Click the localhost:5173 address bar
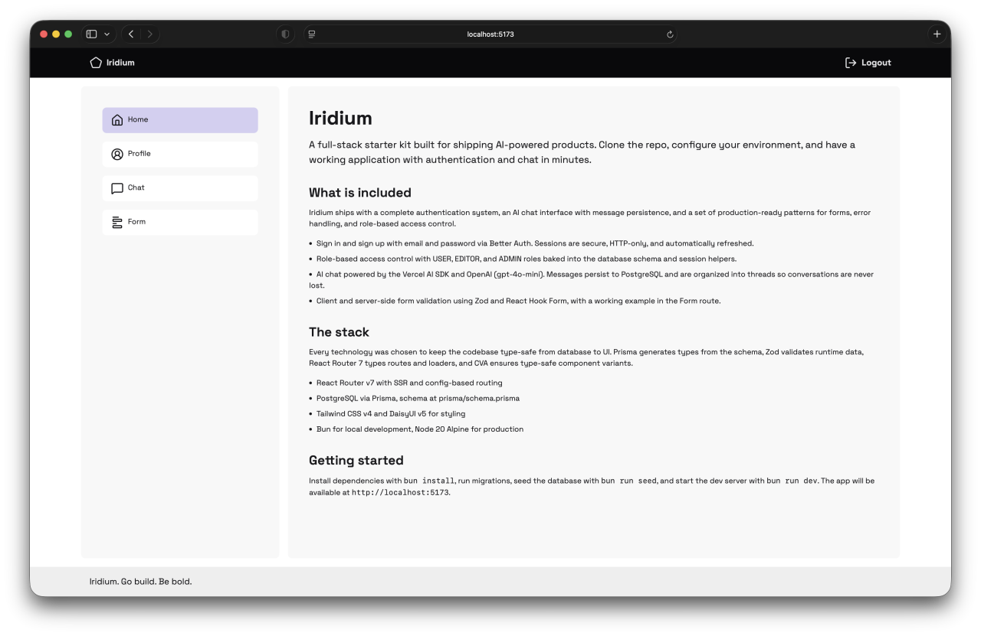 click(x=490, y=34)
